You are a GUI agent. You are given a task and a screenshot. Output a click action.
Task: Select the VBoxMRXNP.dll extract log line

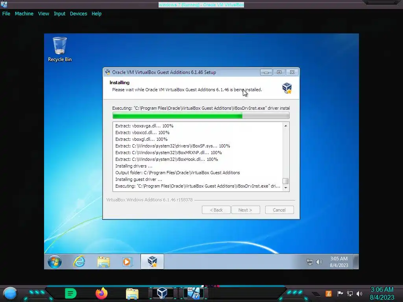pos(168,153)
